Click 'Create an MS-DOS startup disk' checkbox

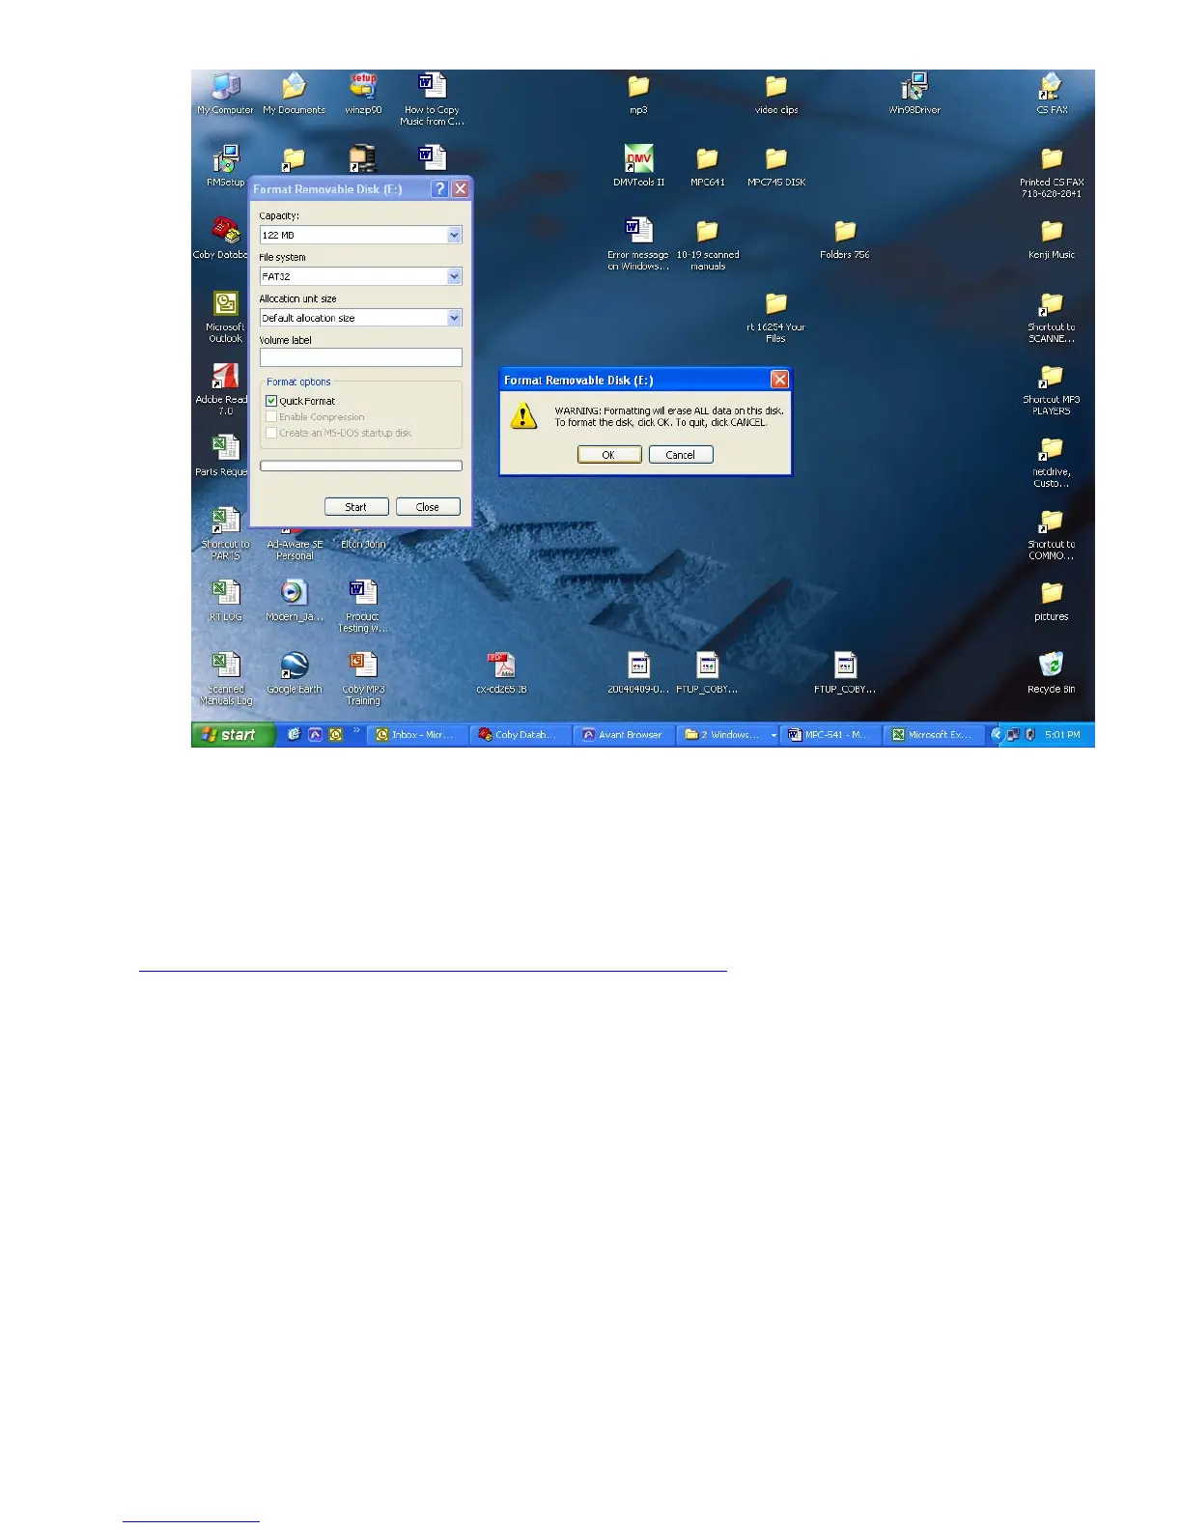coord(272,433)
